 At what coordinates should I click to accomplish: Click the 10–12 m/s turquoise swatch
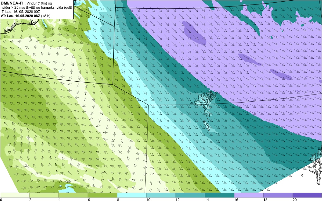click(161, 195)
